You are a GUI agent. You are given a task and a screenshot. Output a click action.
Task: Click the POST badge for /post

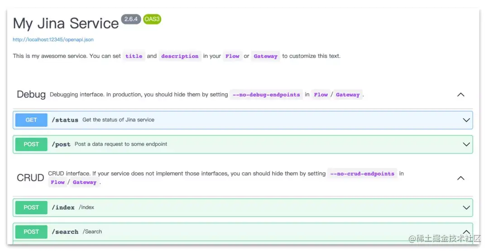coord(31,144)
